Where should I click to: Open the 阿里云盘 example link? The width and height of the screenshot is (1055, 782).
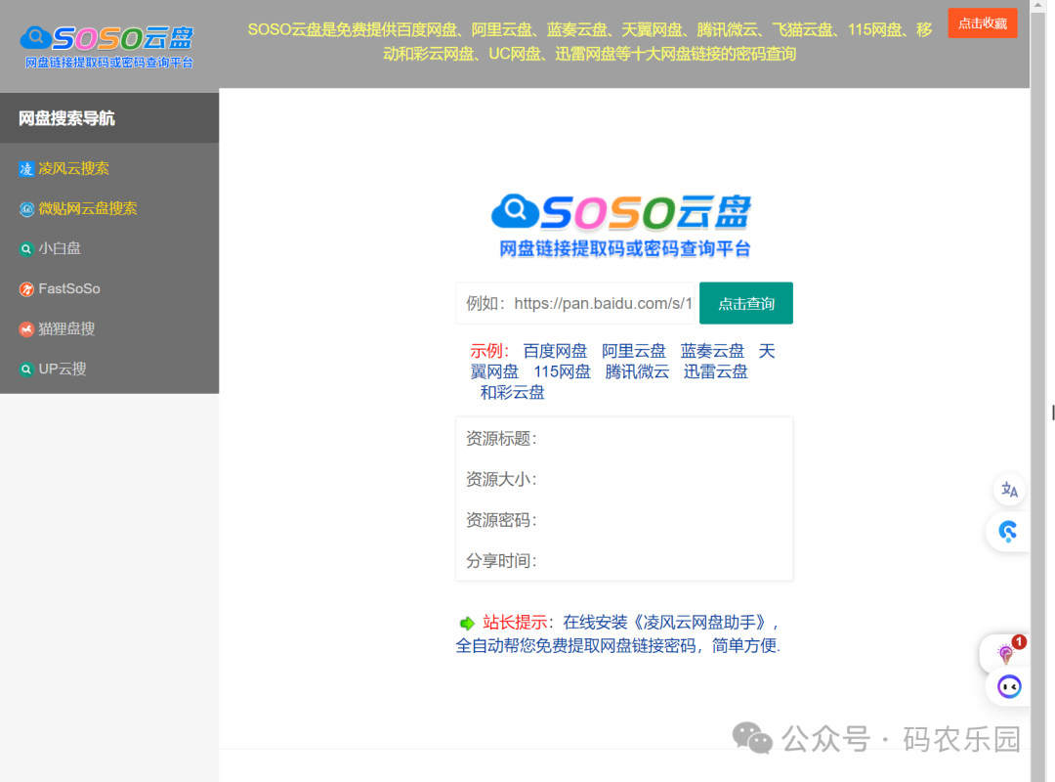click(x=633, y=350)
